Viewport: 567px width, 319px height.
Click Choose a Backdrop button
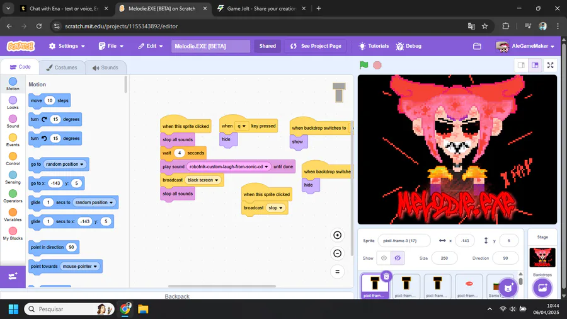coord(542,288)
